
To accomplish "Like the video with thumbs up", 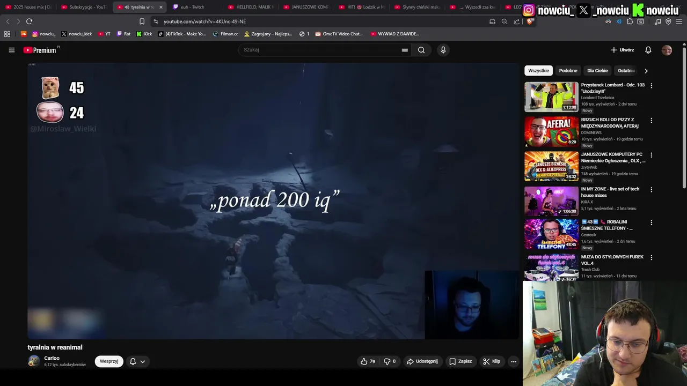I will (368, 361).
